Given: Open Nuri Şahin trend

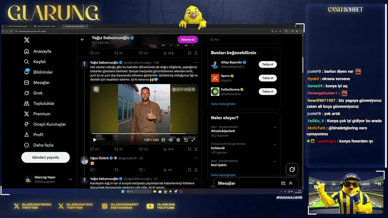Looking at the screenshot, I should point(219,165).
